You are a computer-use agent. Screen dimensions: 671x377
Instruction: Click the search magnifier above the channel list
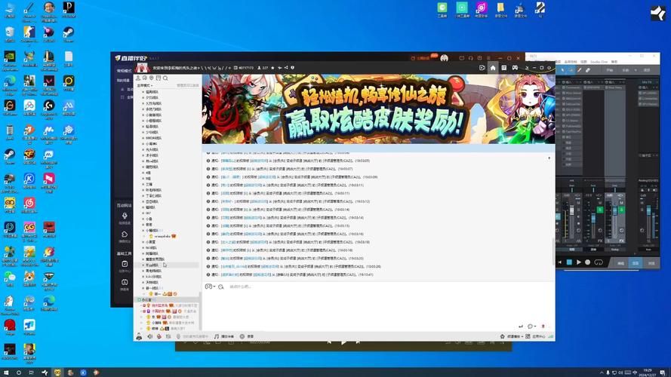point(165,78)
